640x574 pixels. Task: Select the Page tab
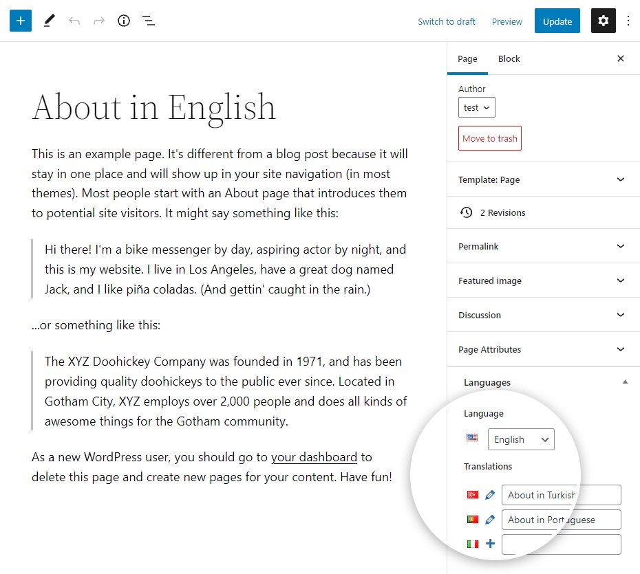tap(467, 59)
